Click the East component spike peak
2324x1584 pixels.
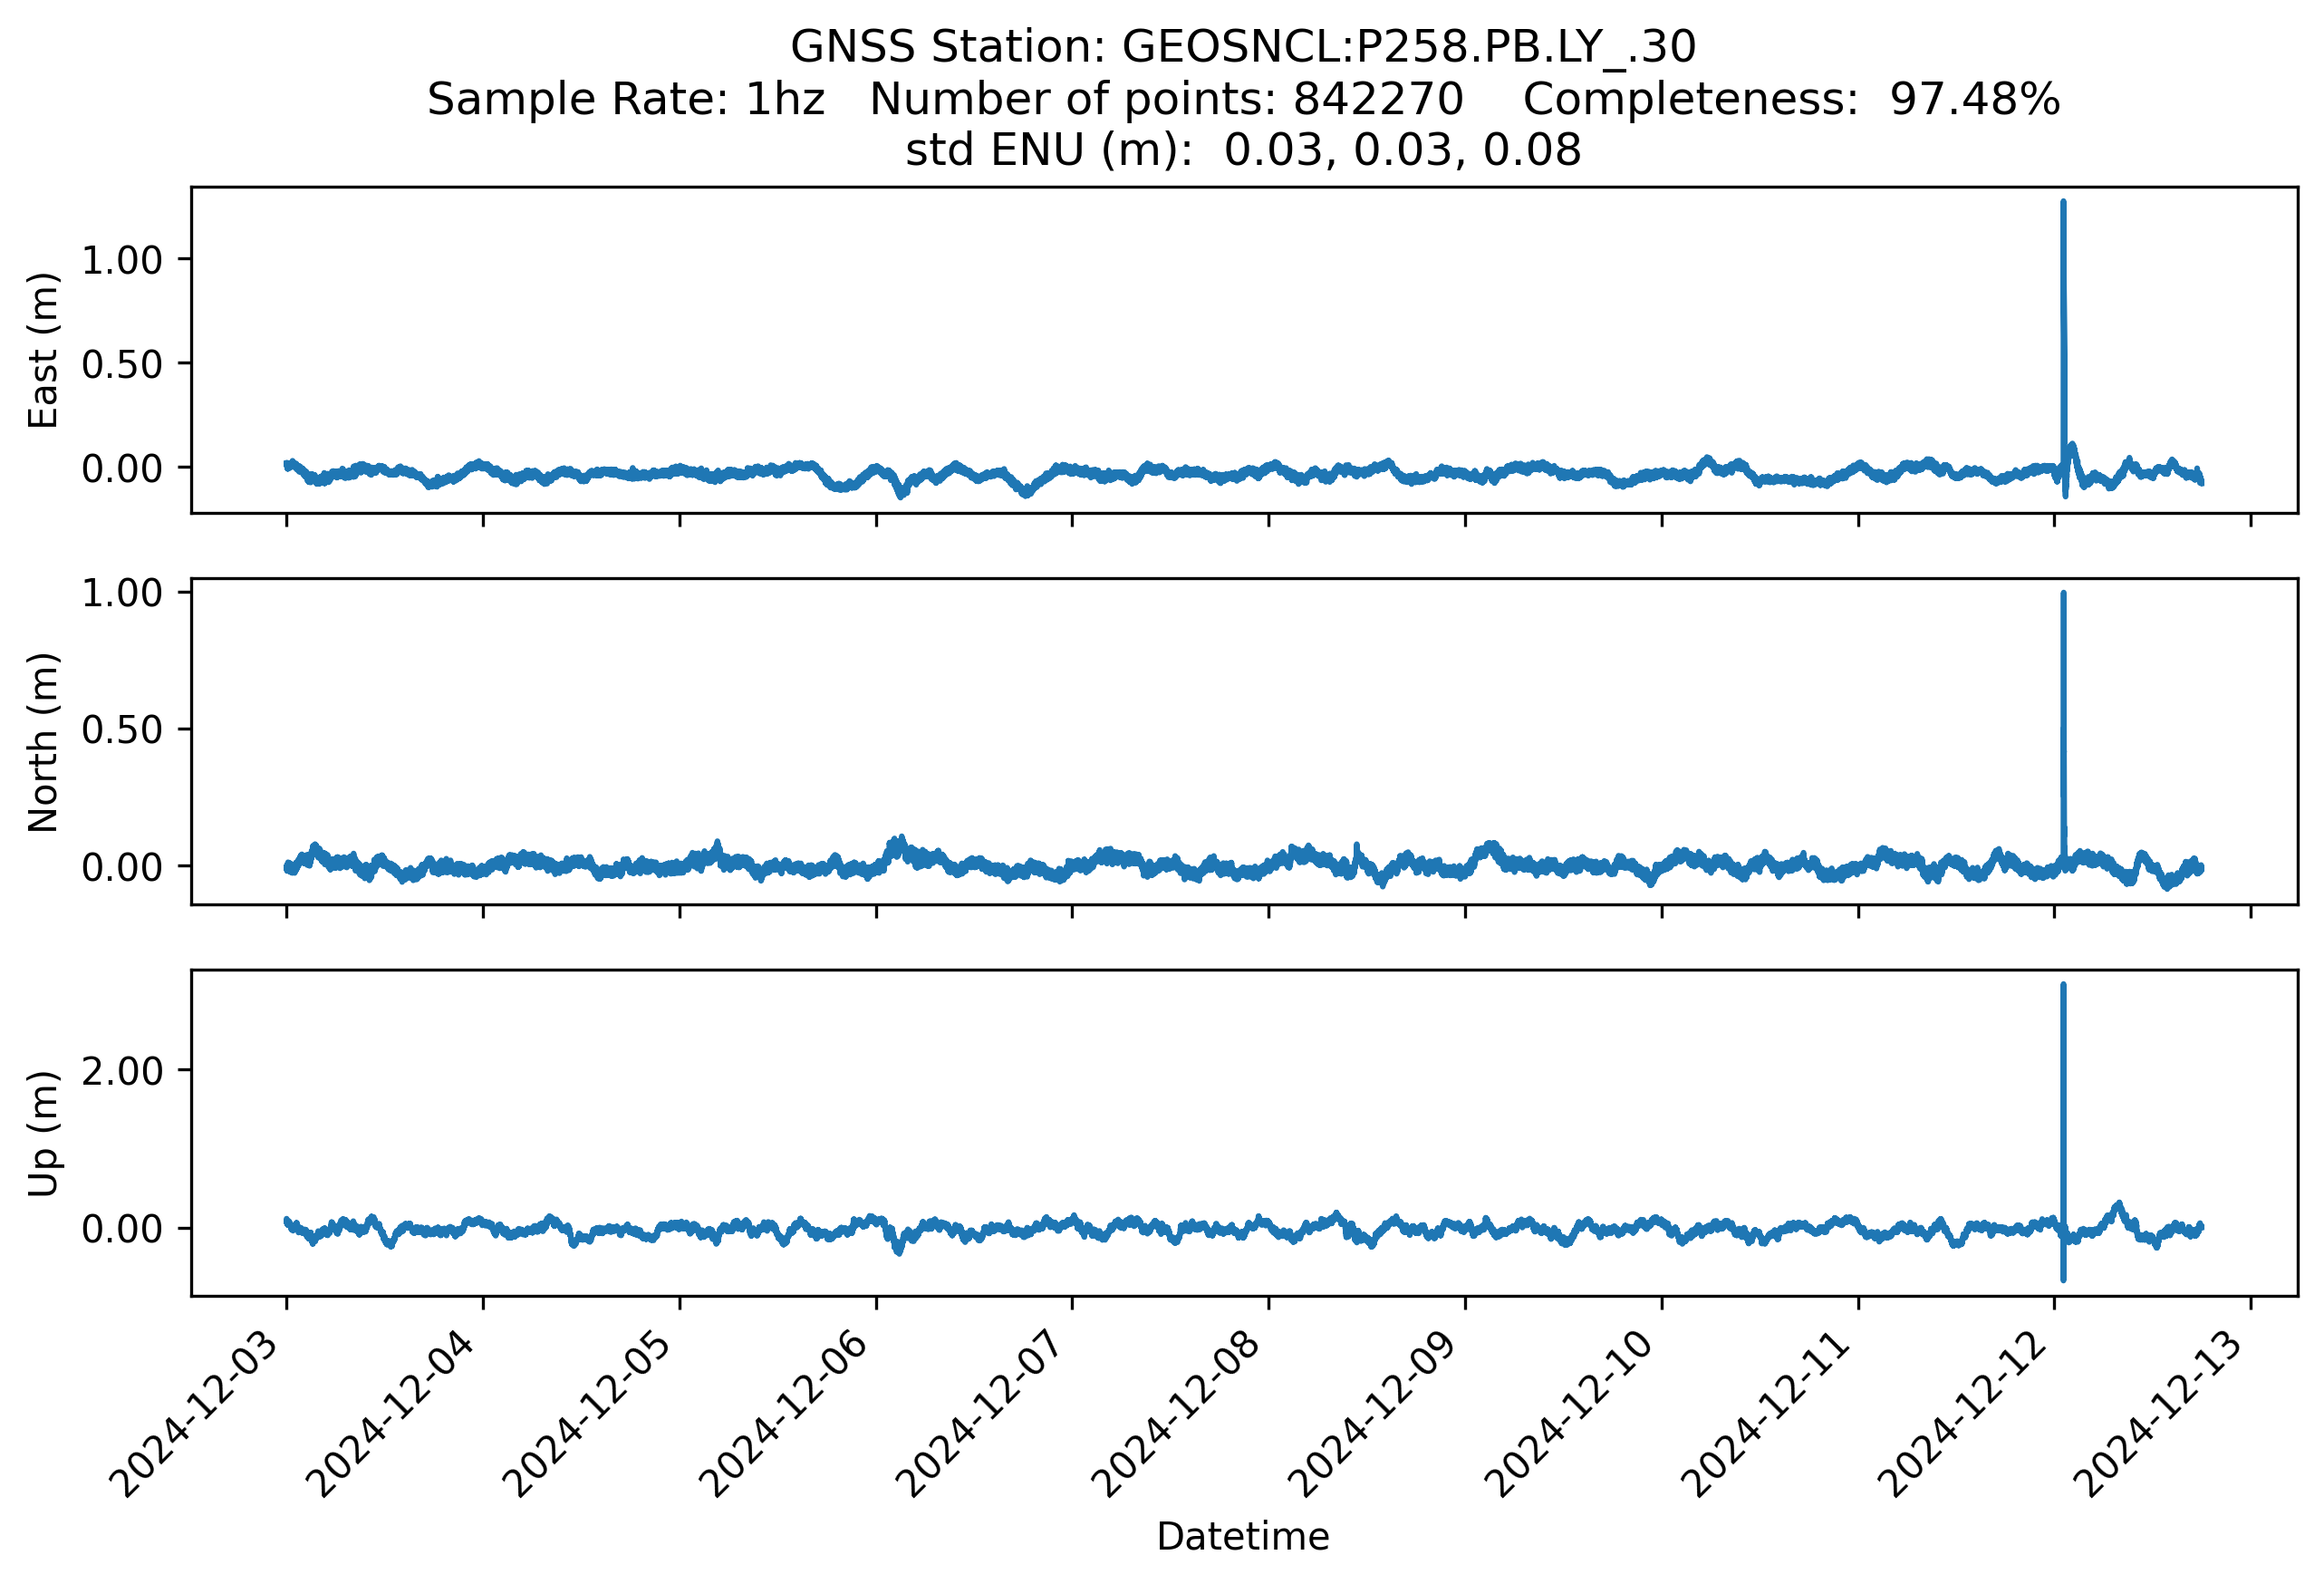tap(2063, 204)
